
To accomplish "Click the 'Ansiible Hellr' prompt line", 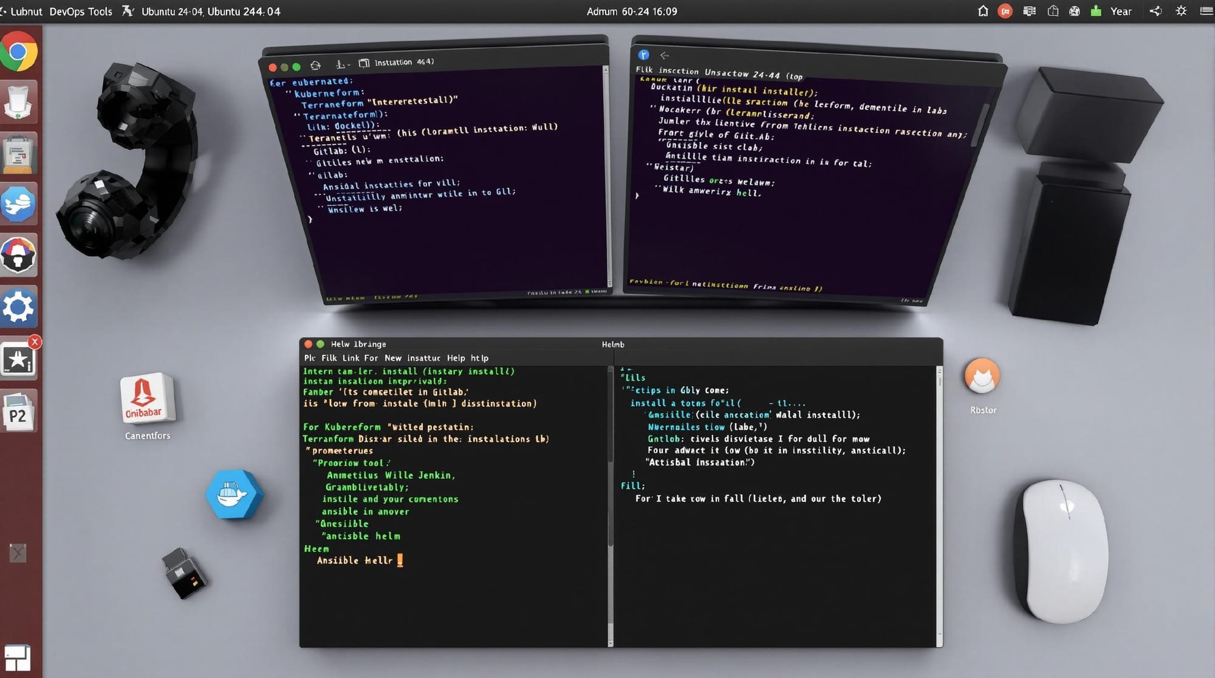I will (x=355, y=560).
